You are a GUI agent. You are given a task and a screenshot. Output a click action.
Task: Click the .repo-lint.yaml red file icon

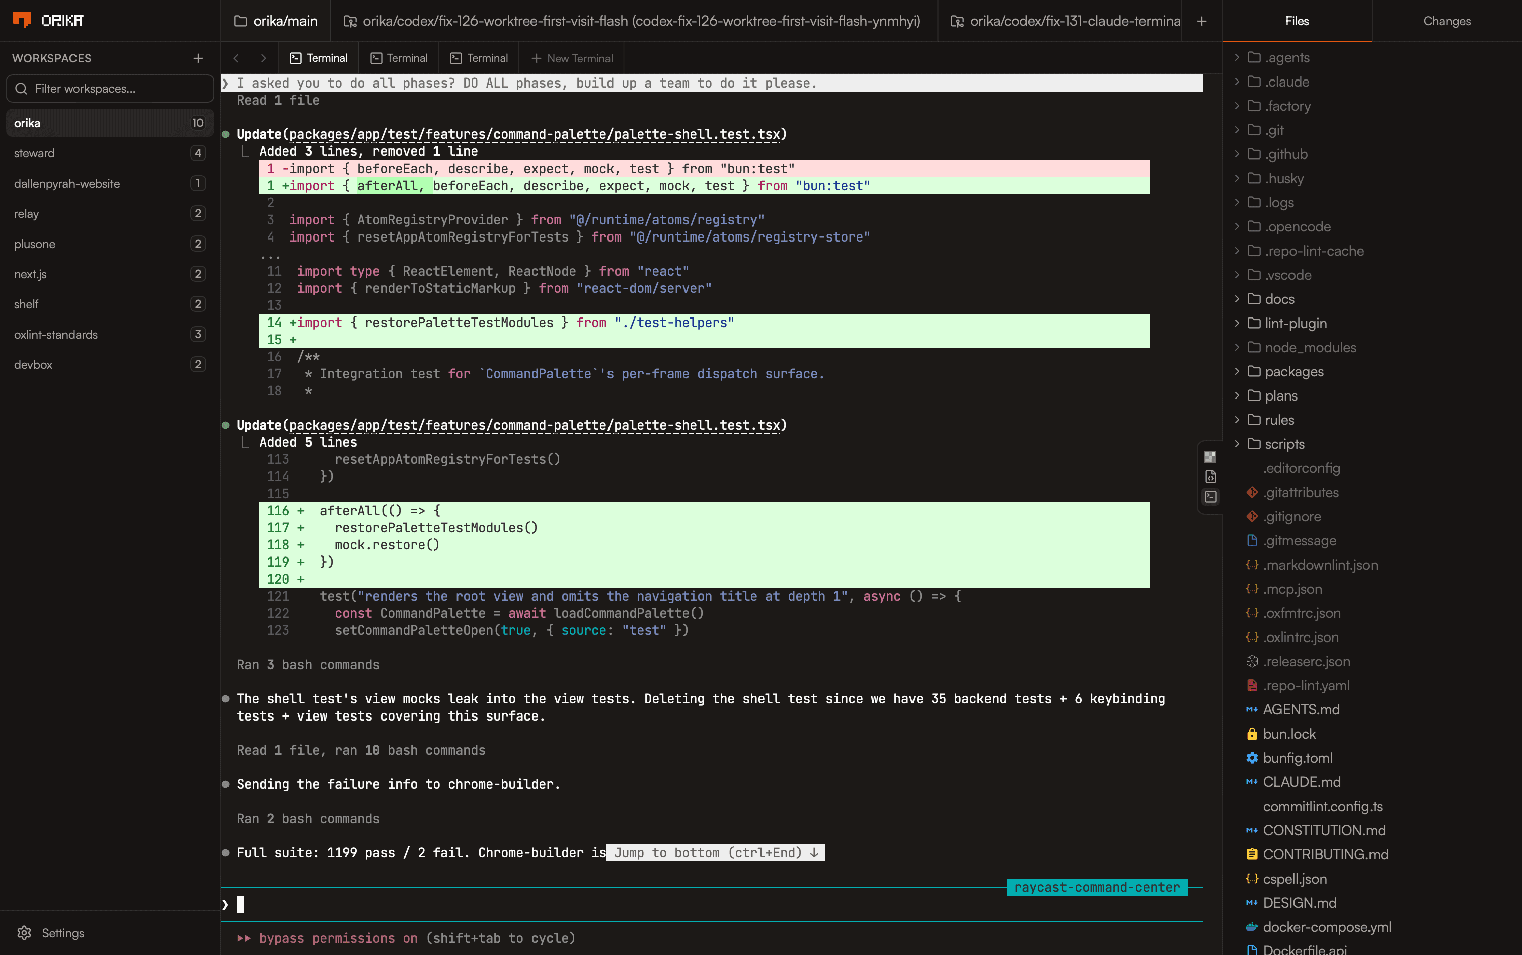point(1252,685)
